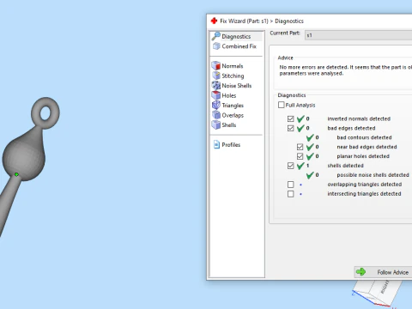
Task: Enable the overlapping triangles detected checkbox
Action: (291, 185)
